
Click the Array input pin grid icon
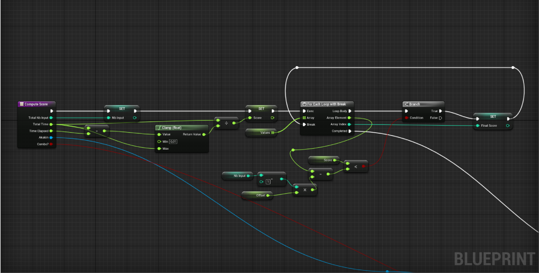pyautogui.click(x=304, y=118)
